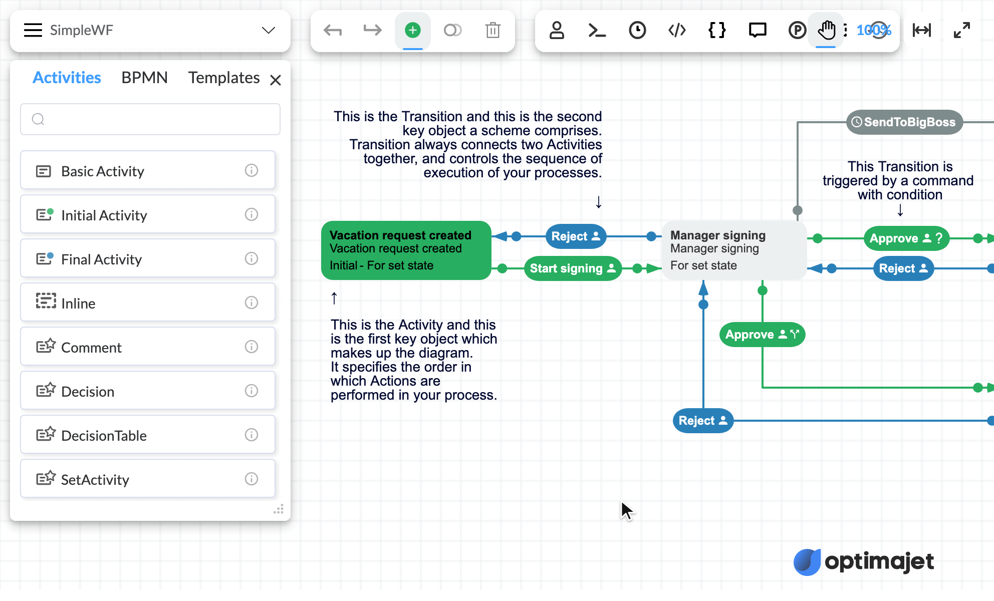994x601 pixels.
Task: Select Decision activity item
Action: [148, 391]
